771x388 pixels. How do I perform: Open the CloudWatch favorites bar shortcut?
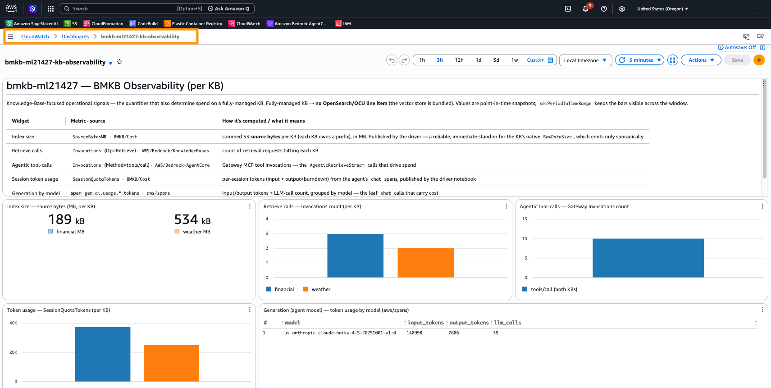click(x=244, y=23)
